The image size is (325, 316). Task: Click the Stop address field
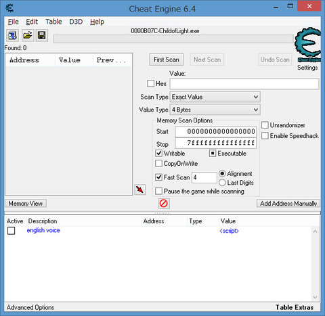pyautogui.click(x=216, y=143)
